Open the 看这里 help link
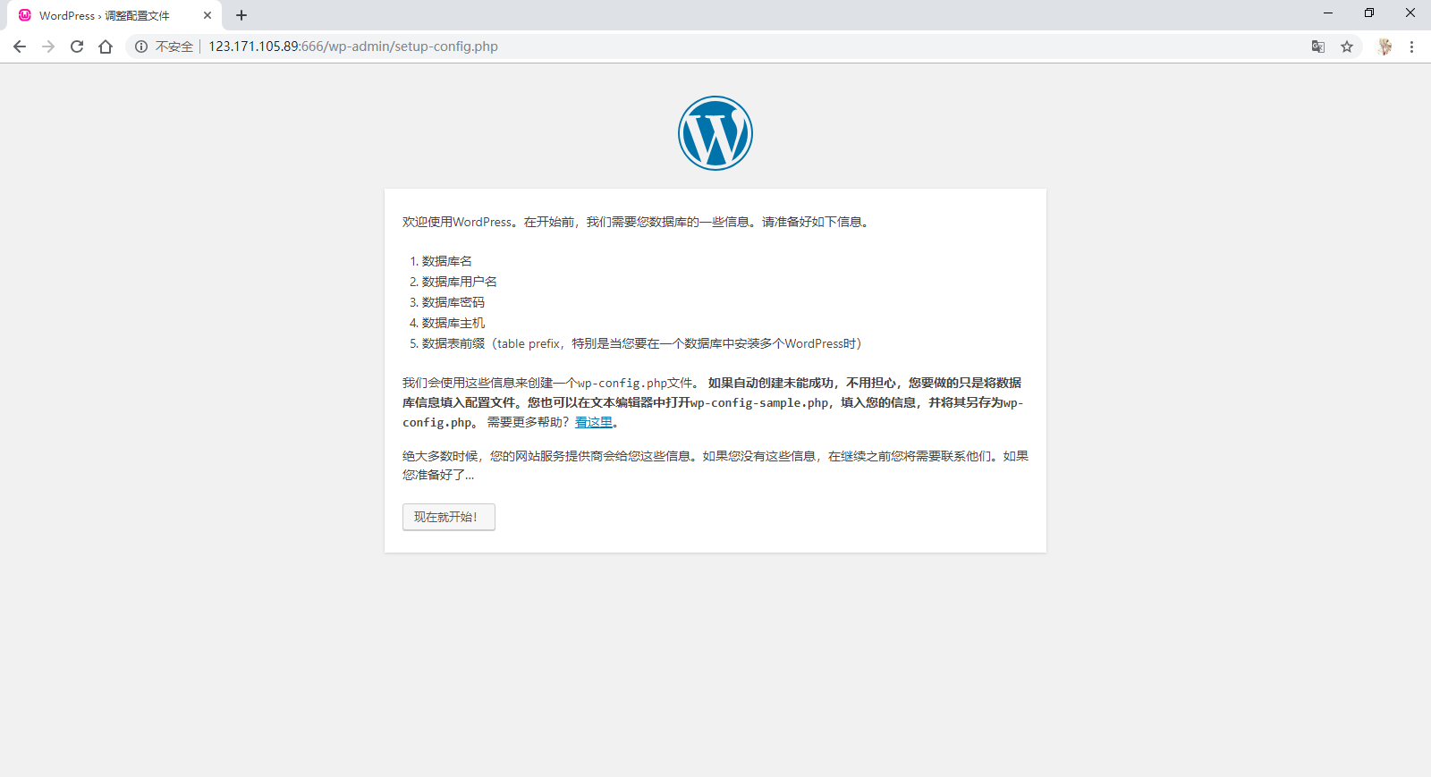Image resolution: width=1431 pixels, height=777 pixels. 594,422
